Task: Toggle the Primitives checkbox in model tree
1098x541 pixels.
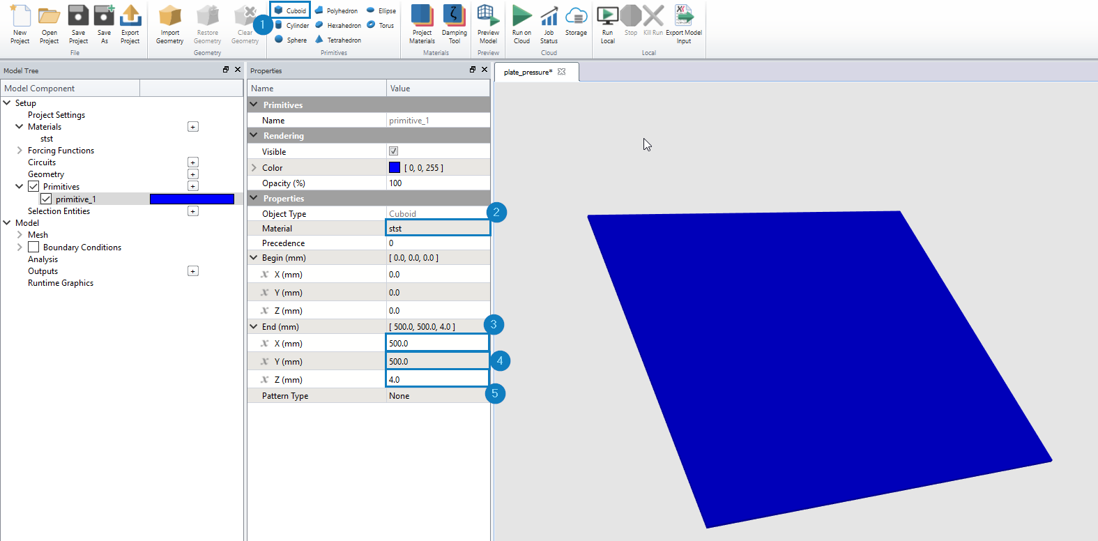Action: [x=33, y=186]
